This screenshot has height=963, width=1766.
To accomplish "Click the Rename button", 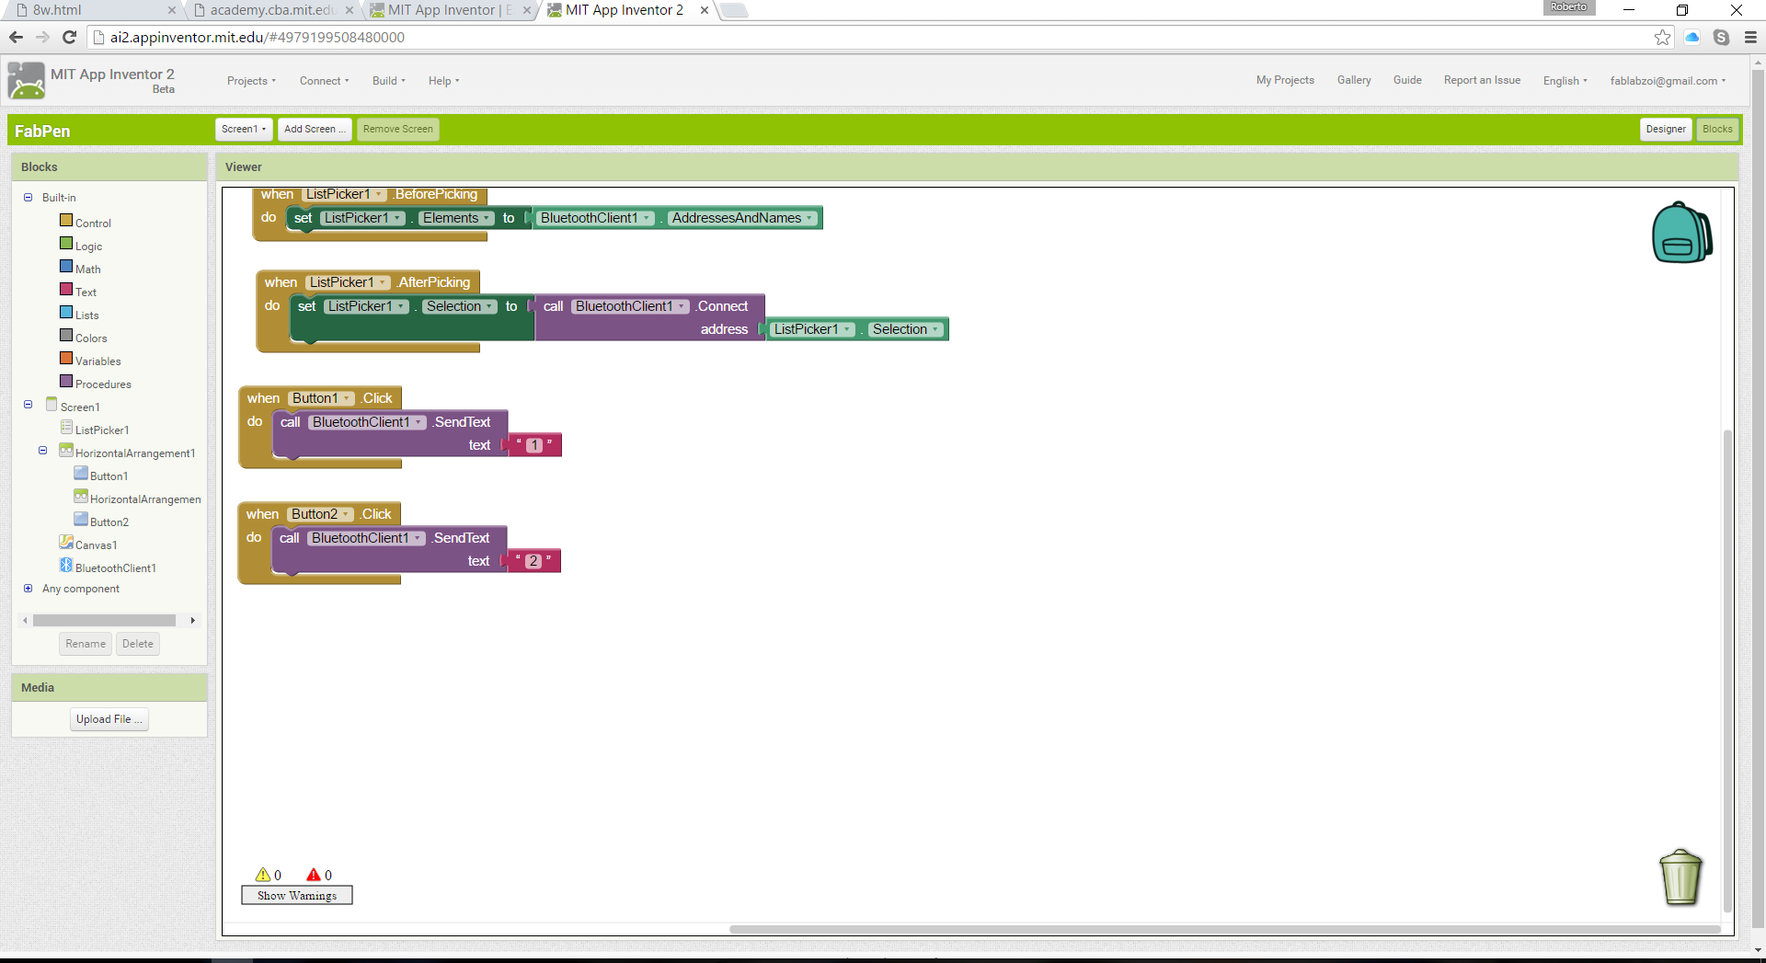I will (x=86, y=644).
